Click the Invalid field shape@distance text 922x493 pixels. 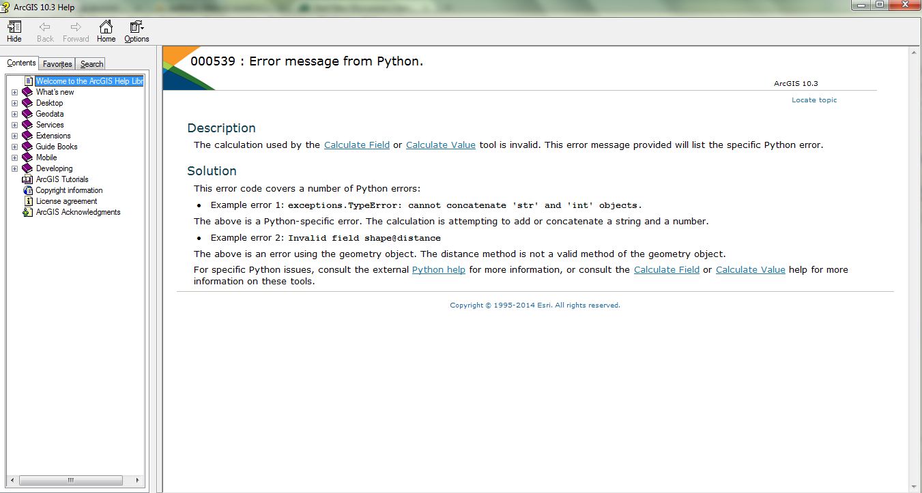click(x=364, y=238)
